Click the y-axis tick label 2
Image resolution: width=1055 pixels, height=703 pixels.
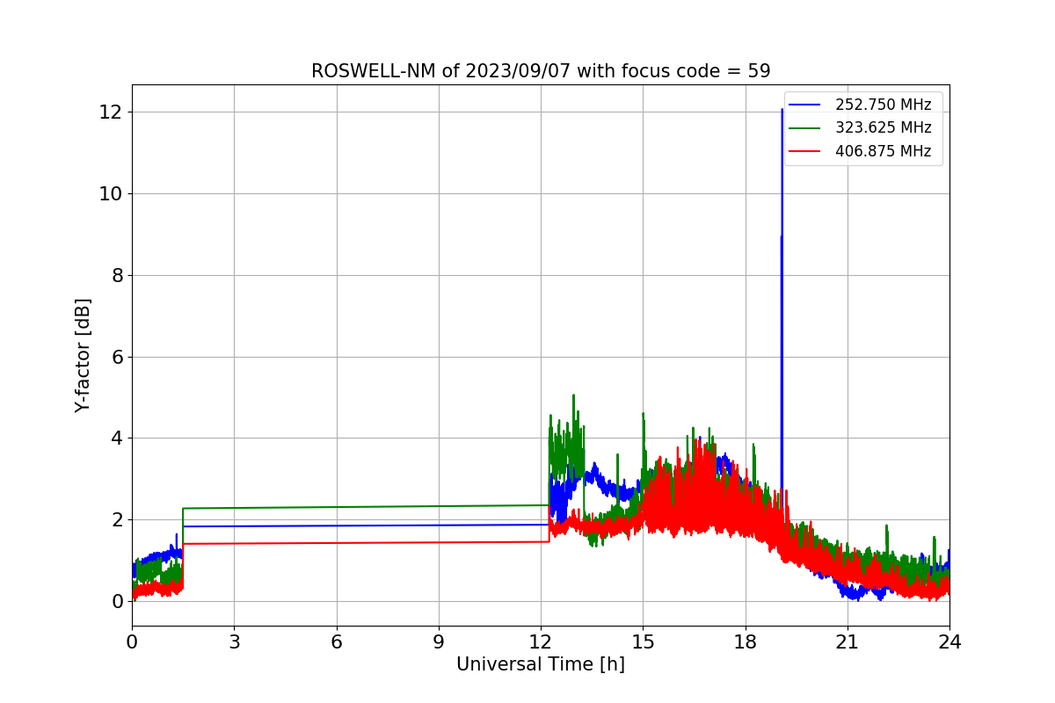coord(116,520)
